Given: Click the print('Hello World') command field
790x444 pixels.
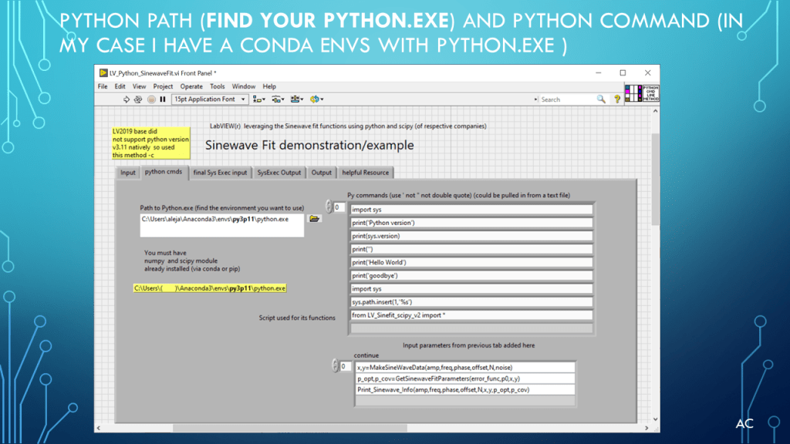Looking at the screenshot, I should [471, 263].
